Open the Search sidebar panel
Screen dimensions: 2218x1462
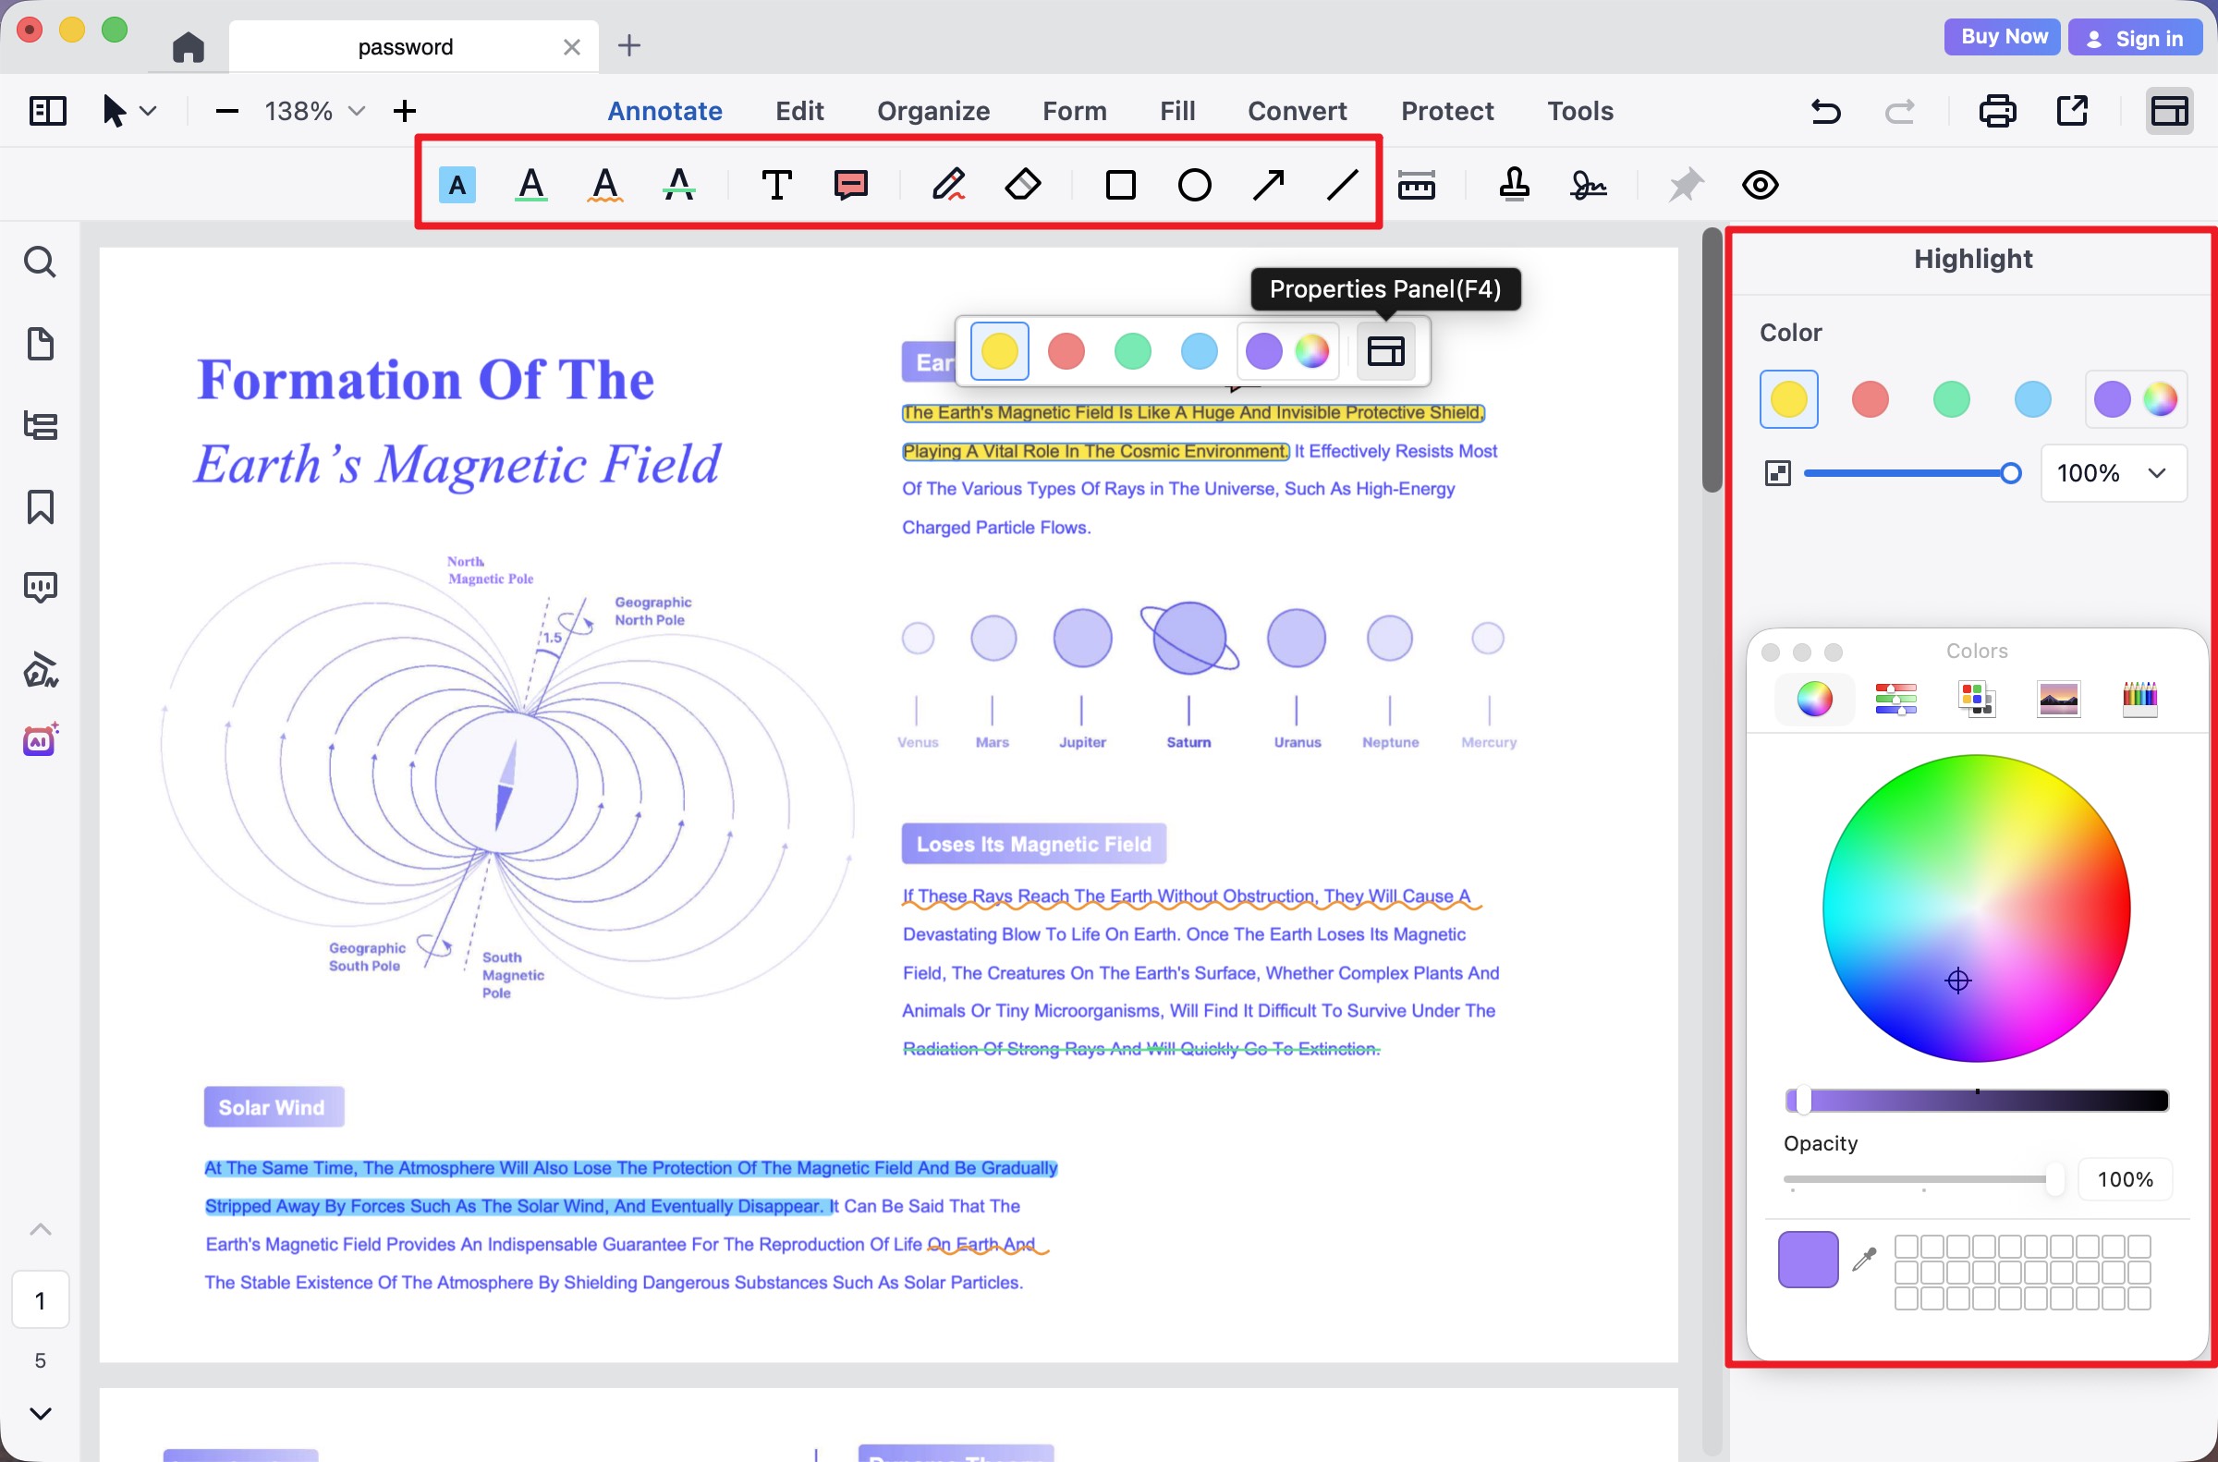[x=39, y=262]
